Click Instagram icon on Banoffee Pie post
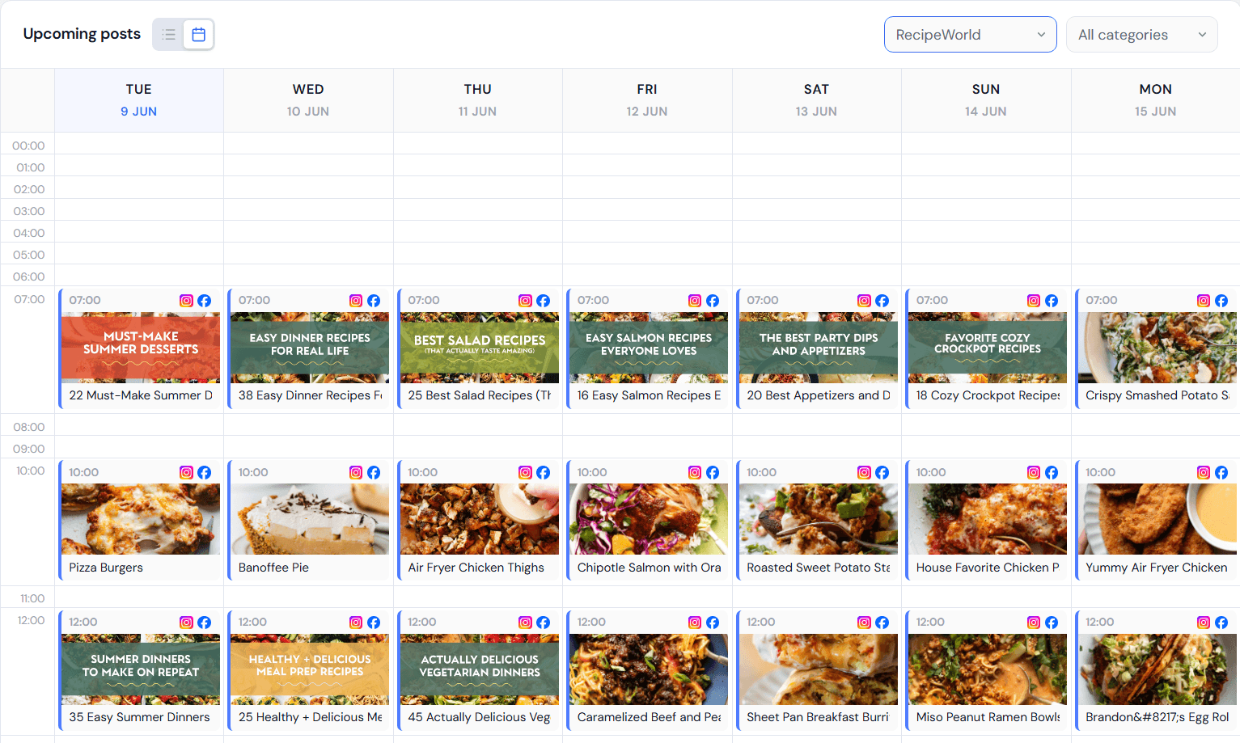The height and width of the screenshot is (743, 1240). [356, 473]
